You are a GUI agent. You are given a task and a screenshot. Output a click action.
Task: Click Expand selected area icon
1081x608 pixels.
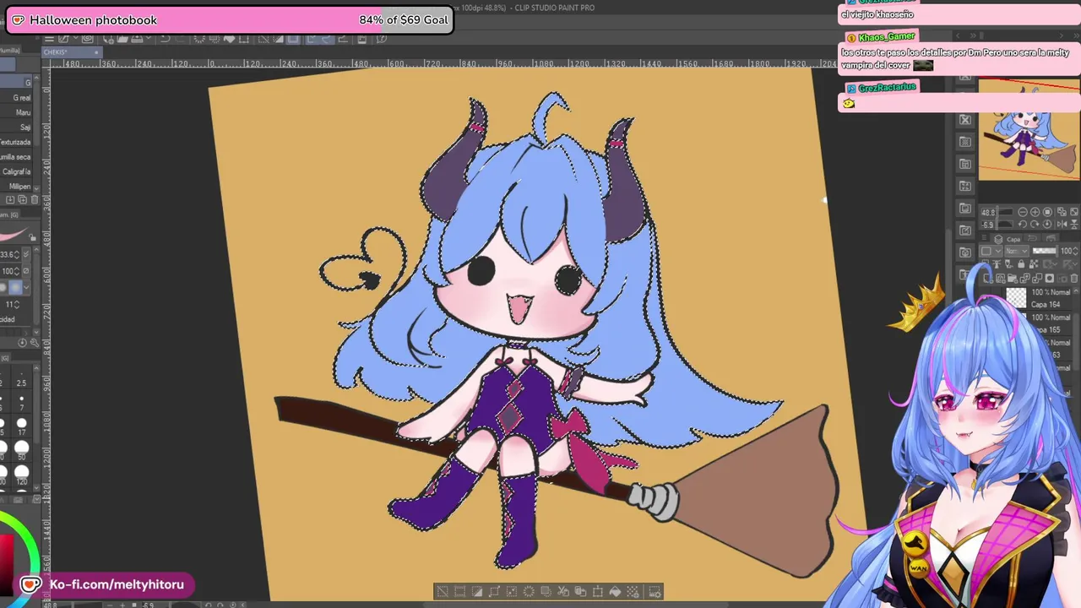click(x=494, y=592)
